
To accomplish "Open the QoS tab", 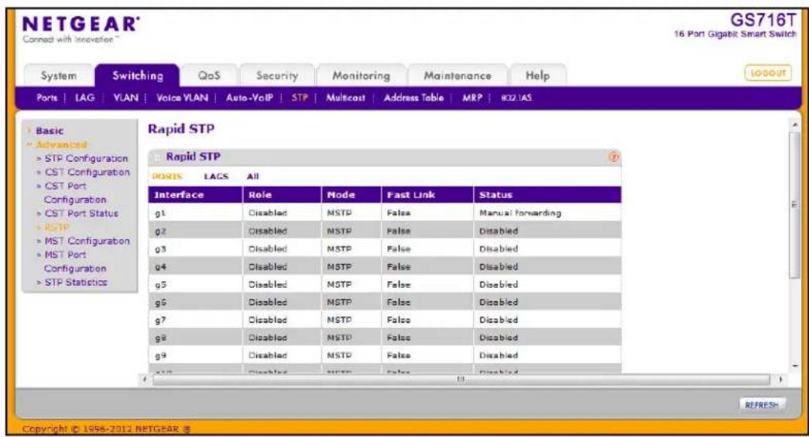I will click(209, 76).
